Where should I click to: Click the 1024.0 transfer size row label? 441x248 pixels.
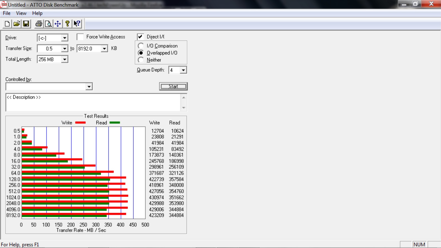pyautogui.click(x=13, y=198)
